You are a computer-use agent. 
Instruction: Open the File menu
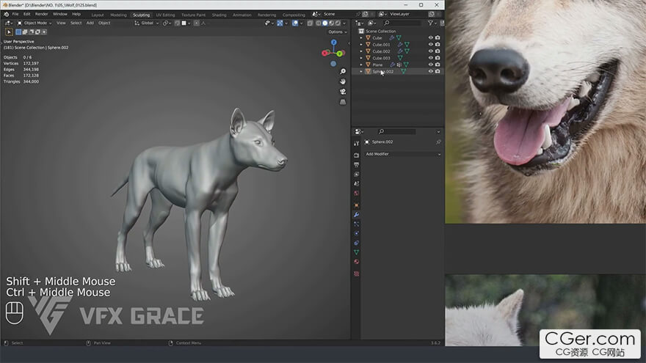[15, 14]
